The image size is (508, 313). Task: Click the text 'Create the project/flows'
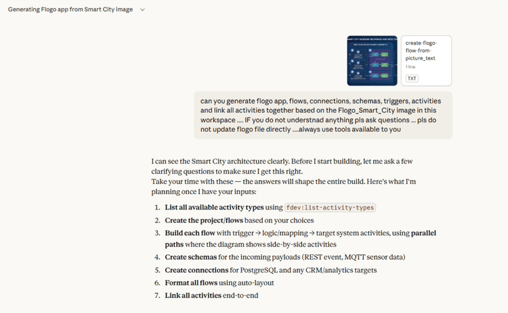[204, 220]
